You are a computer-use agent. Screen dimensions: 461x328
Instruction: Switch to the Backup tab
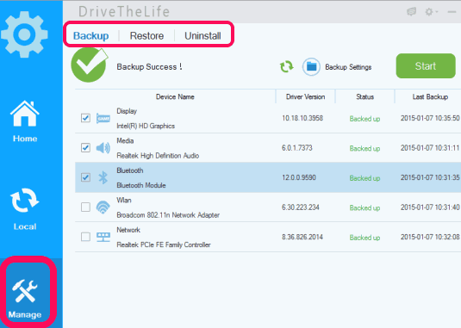tap(90, 36)
